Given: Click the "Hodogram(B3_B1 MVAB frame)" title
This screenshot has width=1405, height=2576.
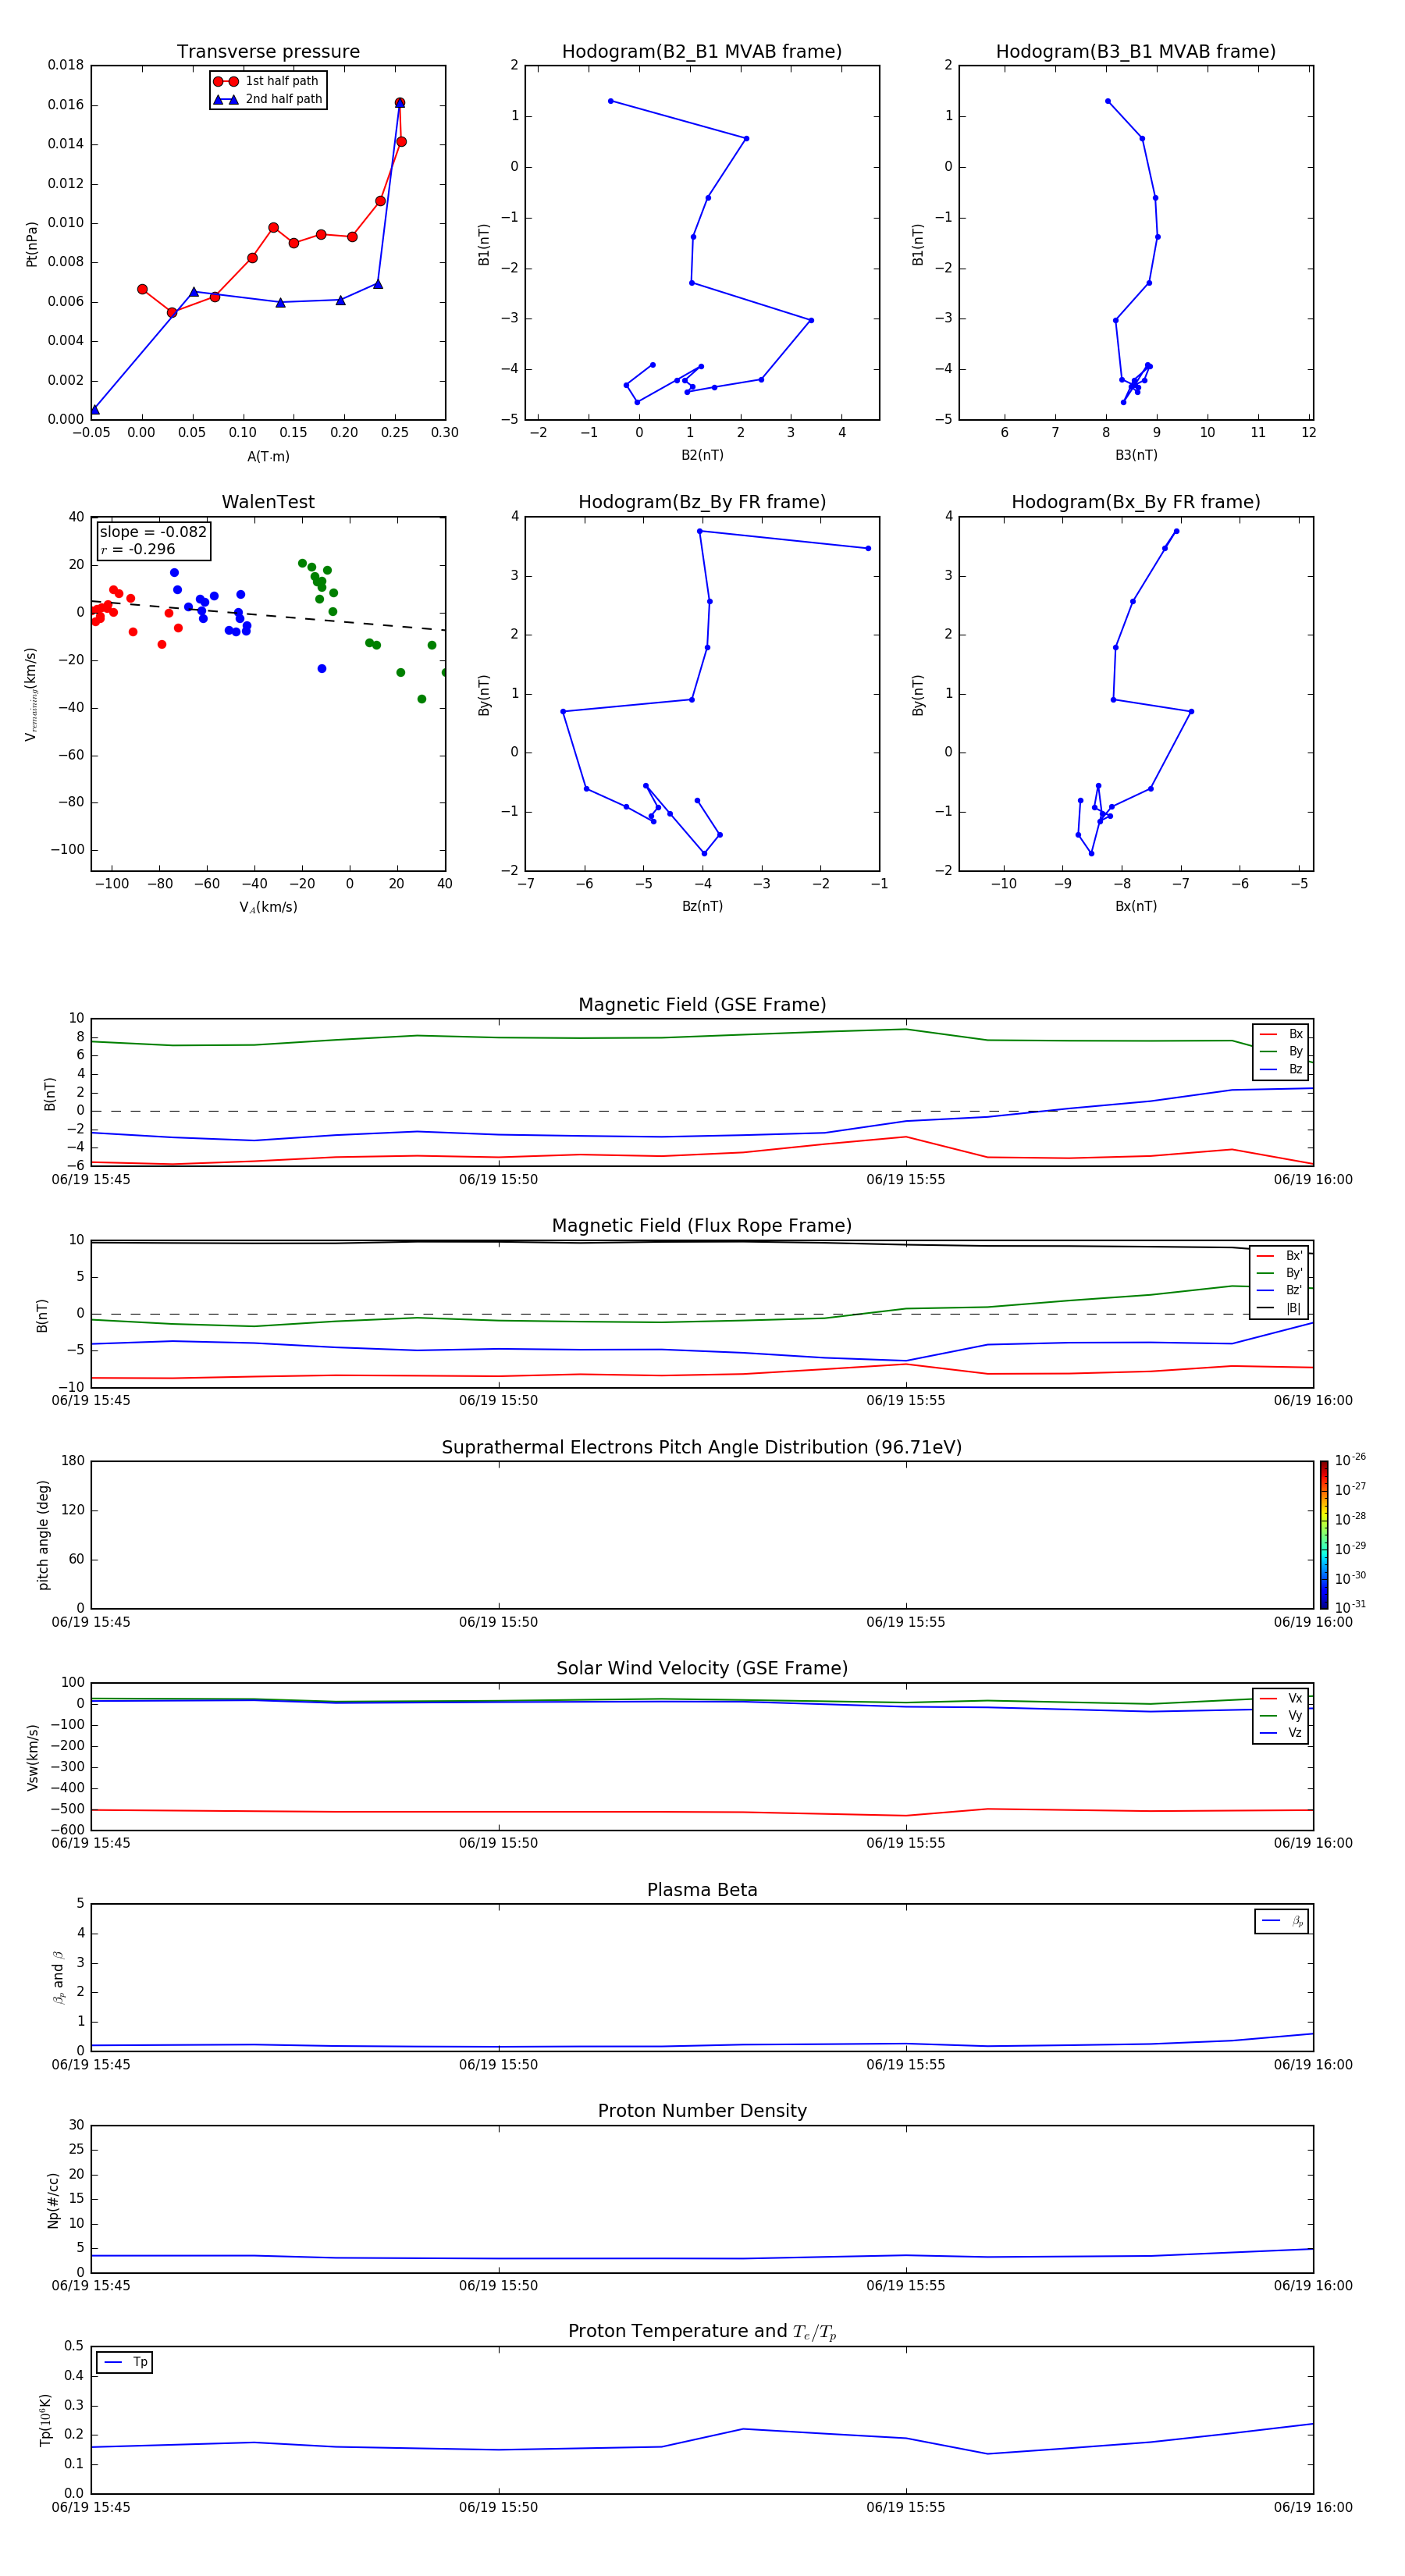Looking at the screenshot, I should [1136, 52].
